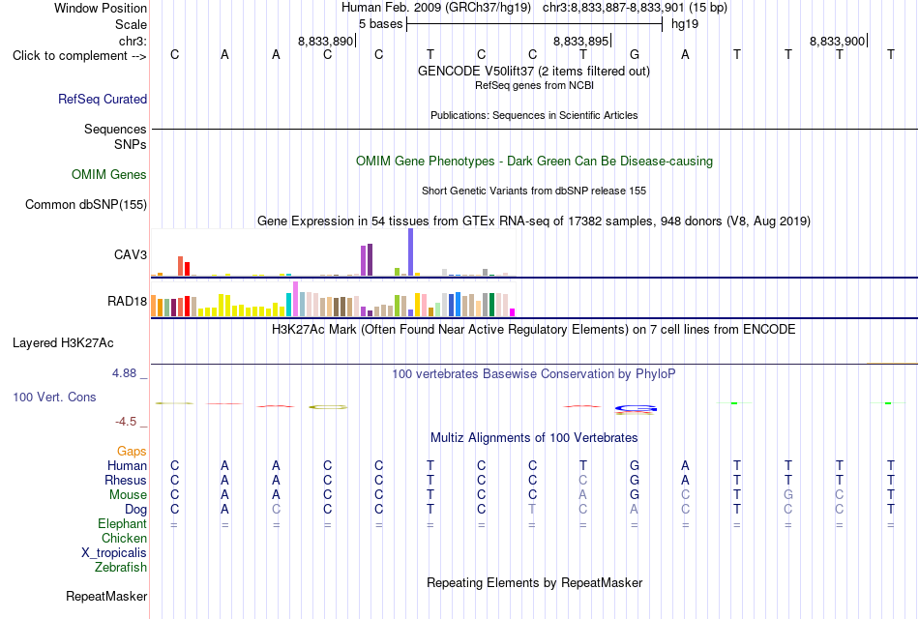Image resolution: width=919 pixels, height=619 pixels.
Task: Click the Layered H3K27Ac track label
Action: click(x=63, y=343)
